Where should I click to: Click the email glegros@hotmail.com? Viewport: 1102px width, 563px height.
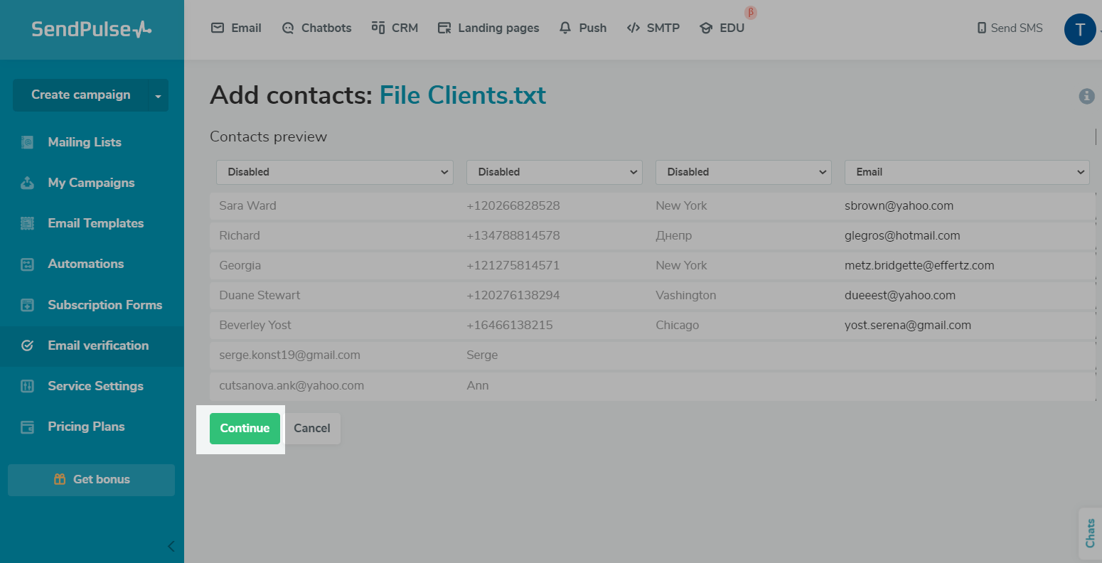pyautogui.click(x=902, y=236)
